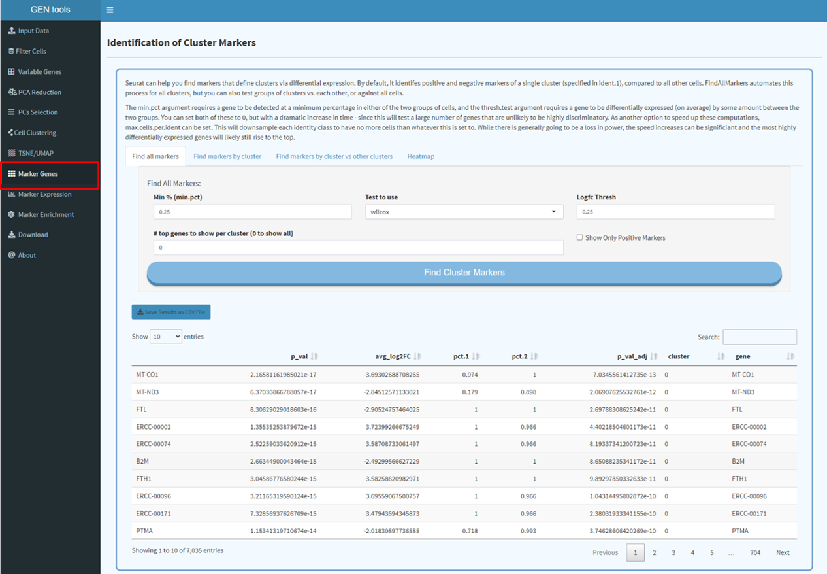Click the Input Data upload icon
This screenshot has height=574, width=827.
[x=11, y=31]
